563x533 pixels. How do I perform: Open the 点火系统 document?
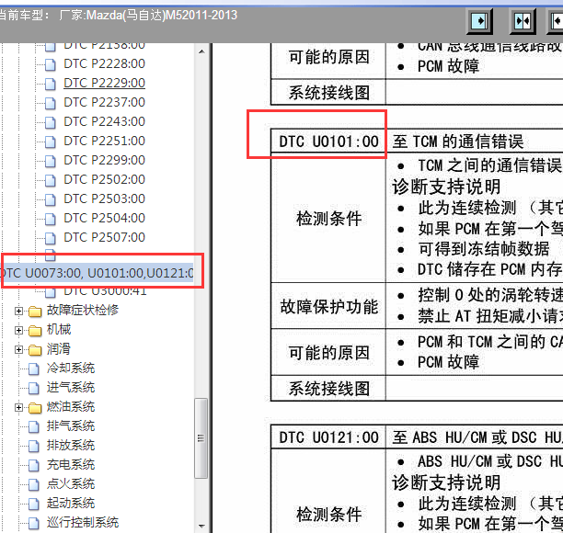71,484
